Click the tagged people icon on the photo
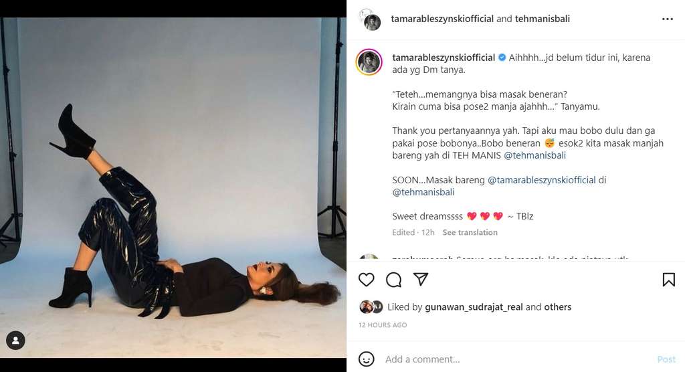The height and width of the screenshot is (372, 685). 15,340
